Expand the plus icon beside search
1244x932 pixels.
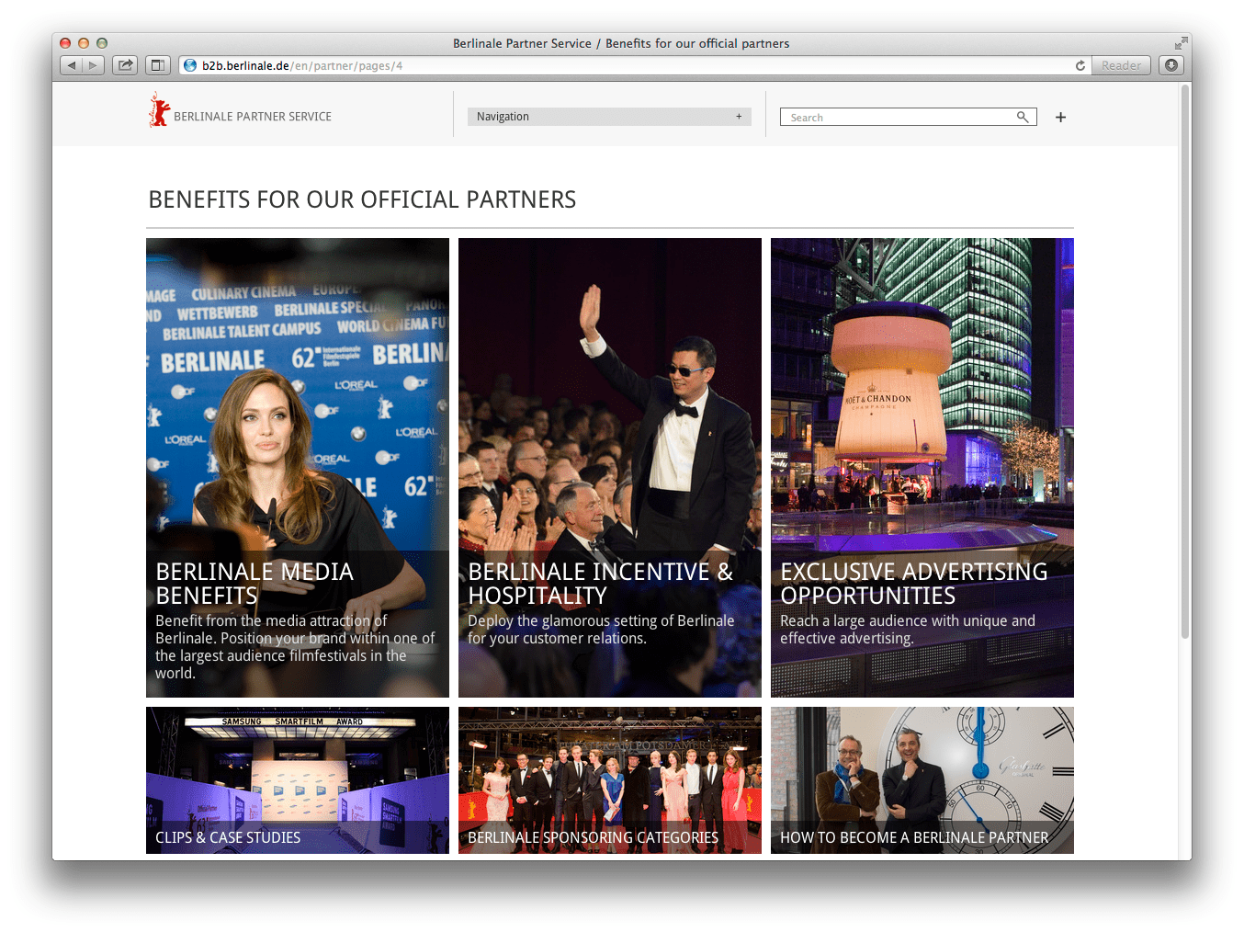(x=1061, y=117)
